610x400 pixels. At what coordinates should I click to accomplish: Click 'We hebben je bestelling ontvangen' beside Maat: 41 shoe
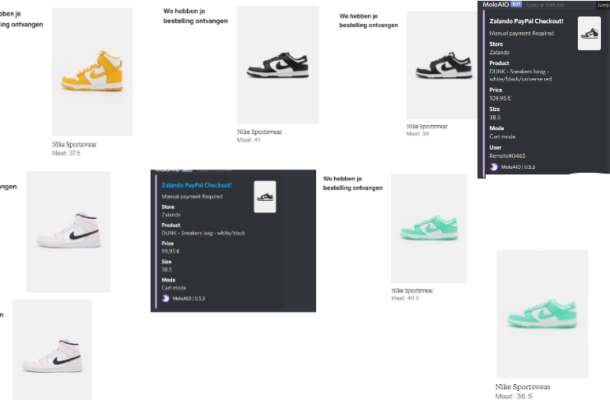(195, 16)
